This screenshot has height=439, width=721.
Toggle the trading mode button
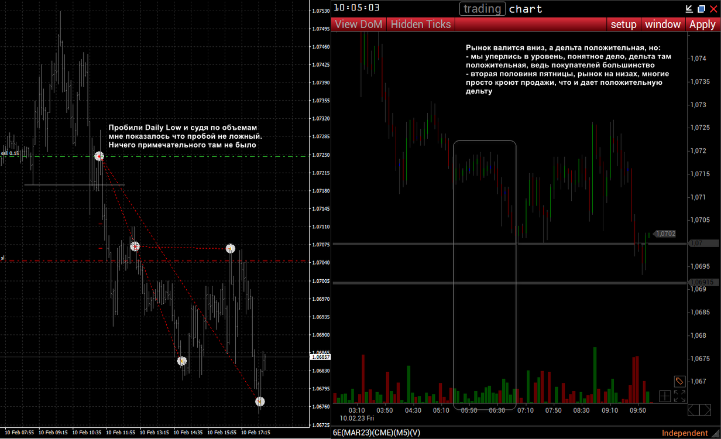[482, 9]
